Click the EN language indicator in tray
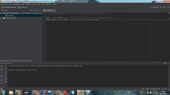The height and width of the screenshot is (95, 170). tap(141, 92)
